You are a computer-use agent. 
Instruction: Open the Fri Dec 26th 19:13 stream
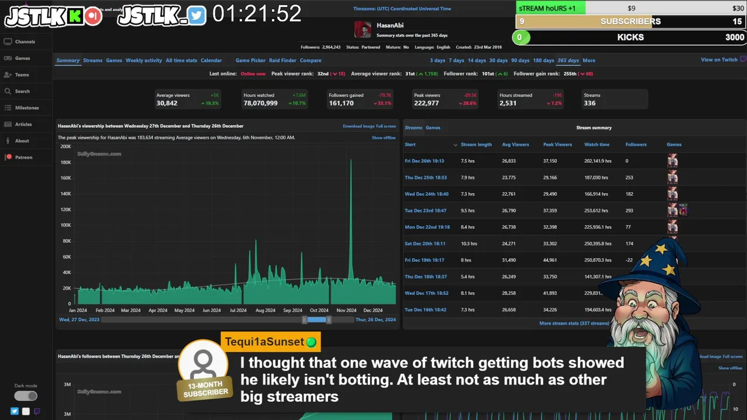pos(424,161)
